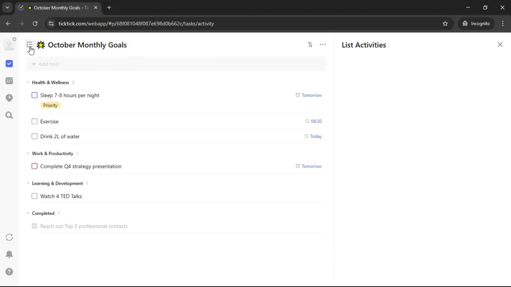The image size is (511, 287).
Task: Open the Help question mark icon
Action: (x=9, y=272)
